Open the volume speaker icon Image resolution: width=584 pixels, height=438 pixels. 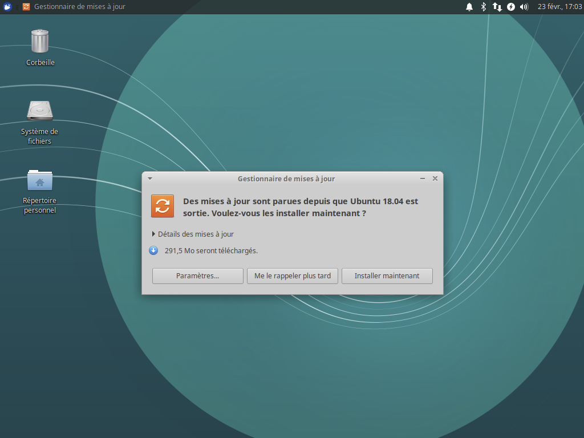tap(524, 7)
